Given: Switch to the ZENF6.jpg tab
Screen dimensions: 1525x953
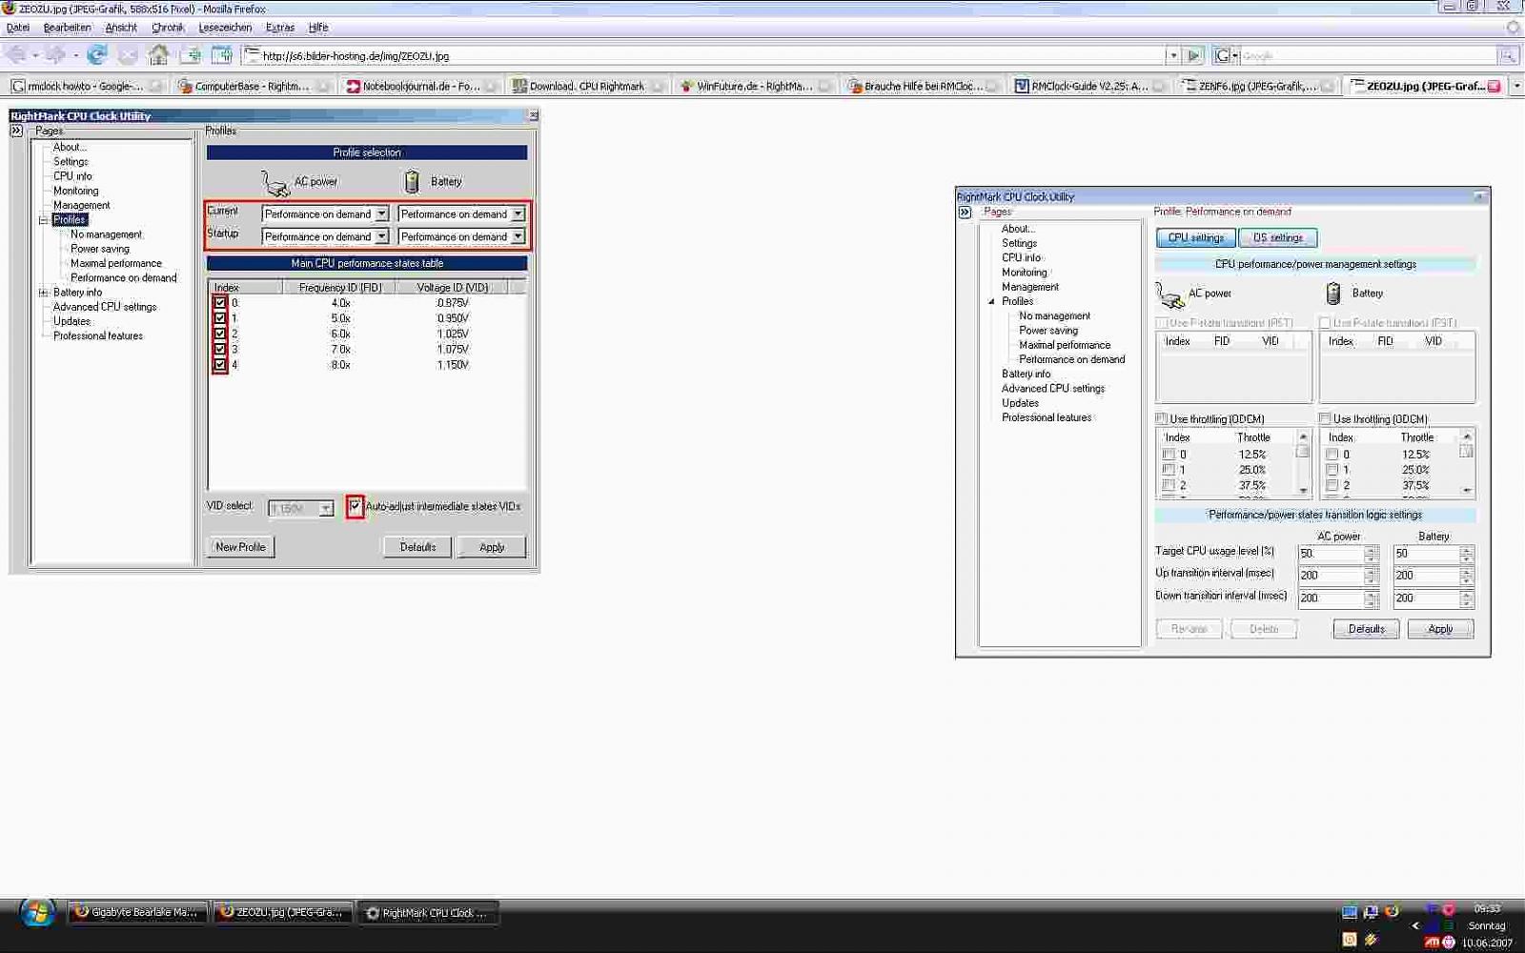Looking at the screenshot, I should point(1257,86).
